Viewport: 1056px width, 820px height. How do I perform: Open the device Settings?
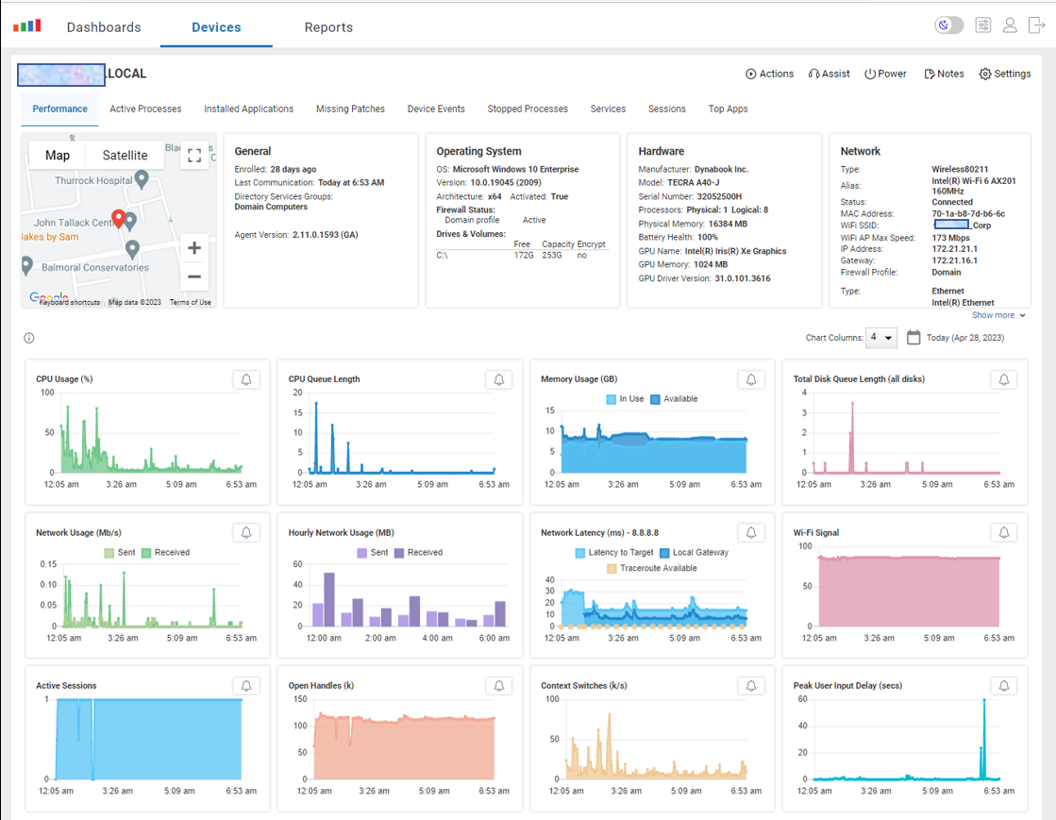(x=1005, y=74)
